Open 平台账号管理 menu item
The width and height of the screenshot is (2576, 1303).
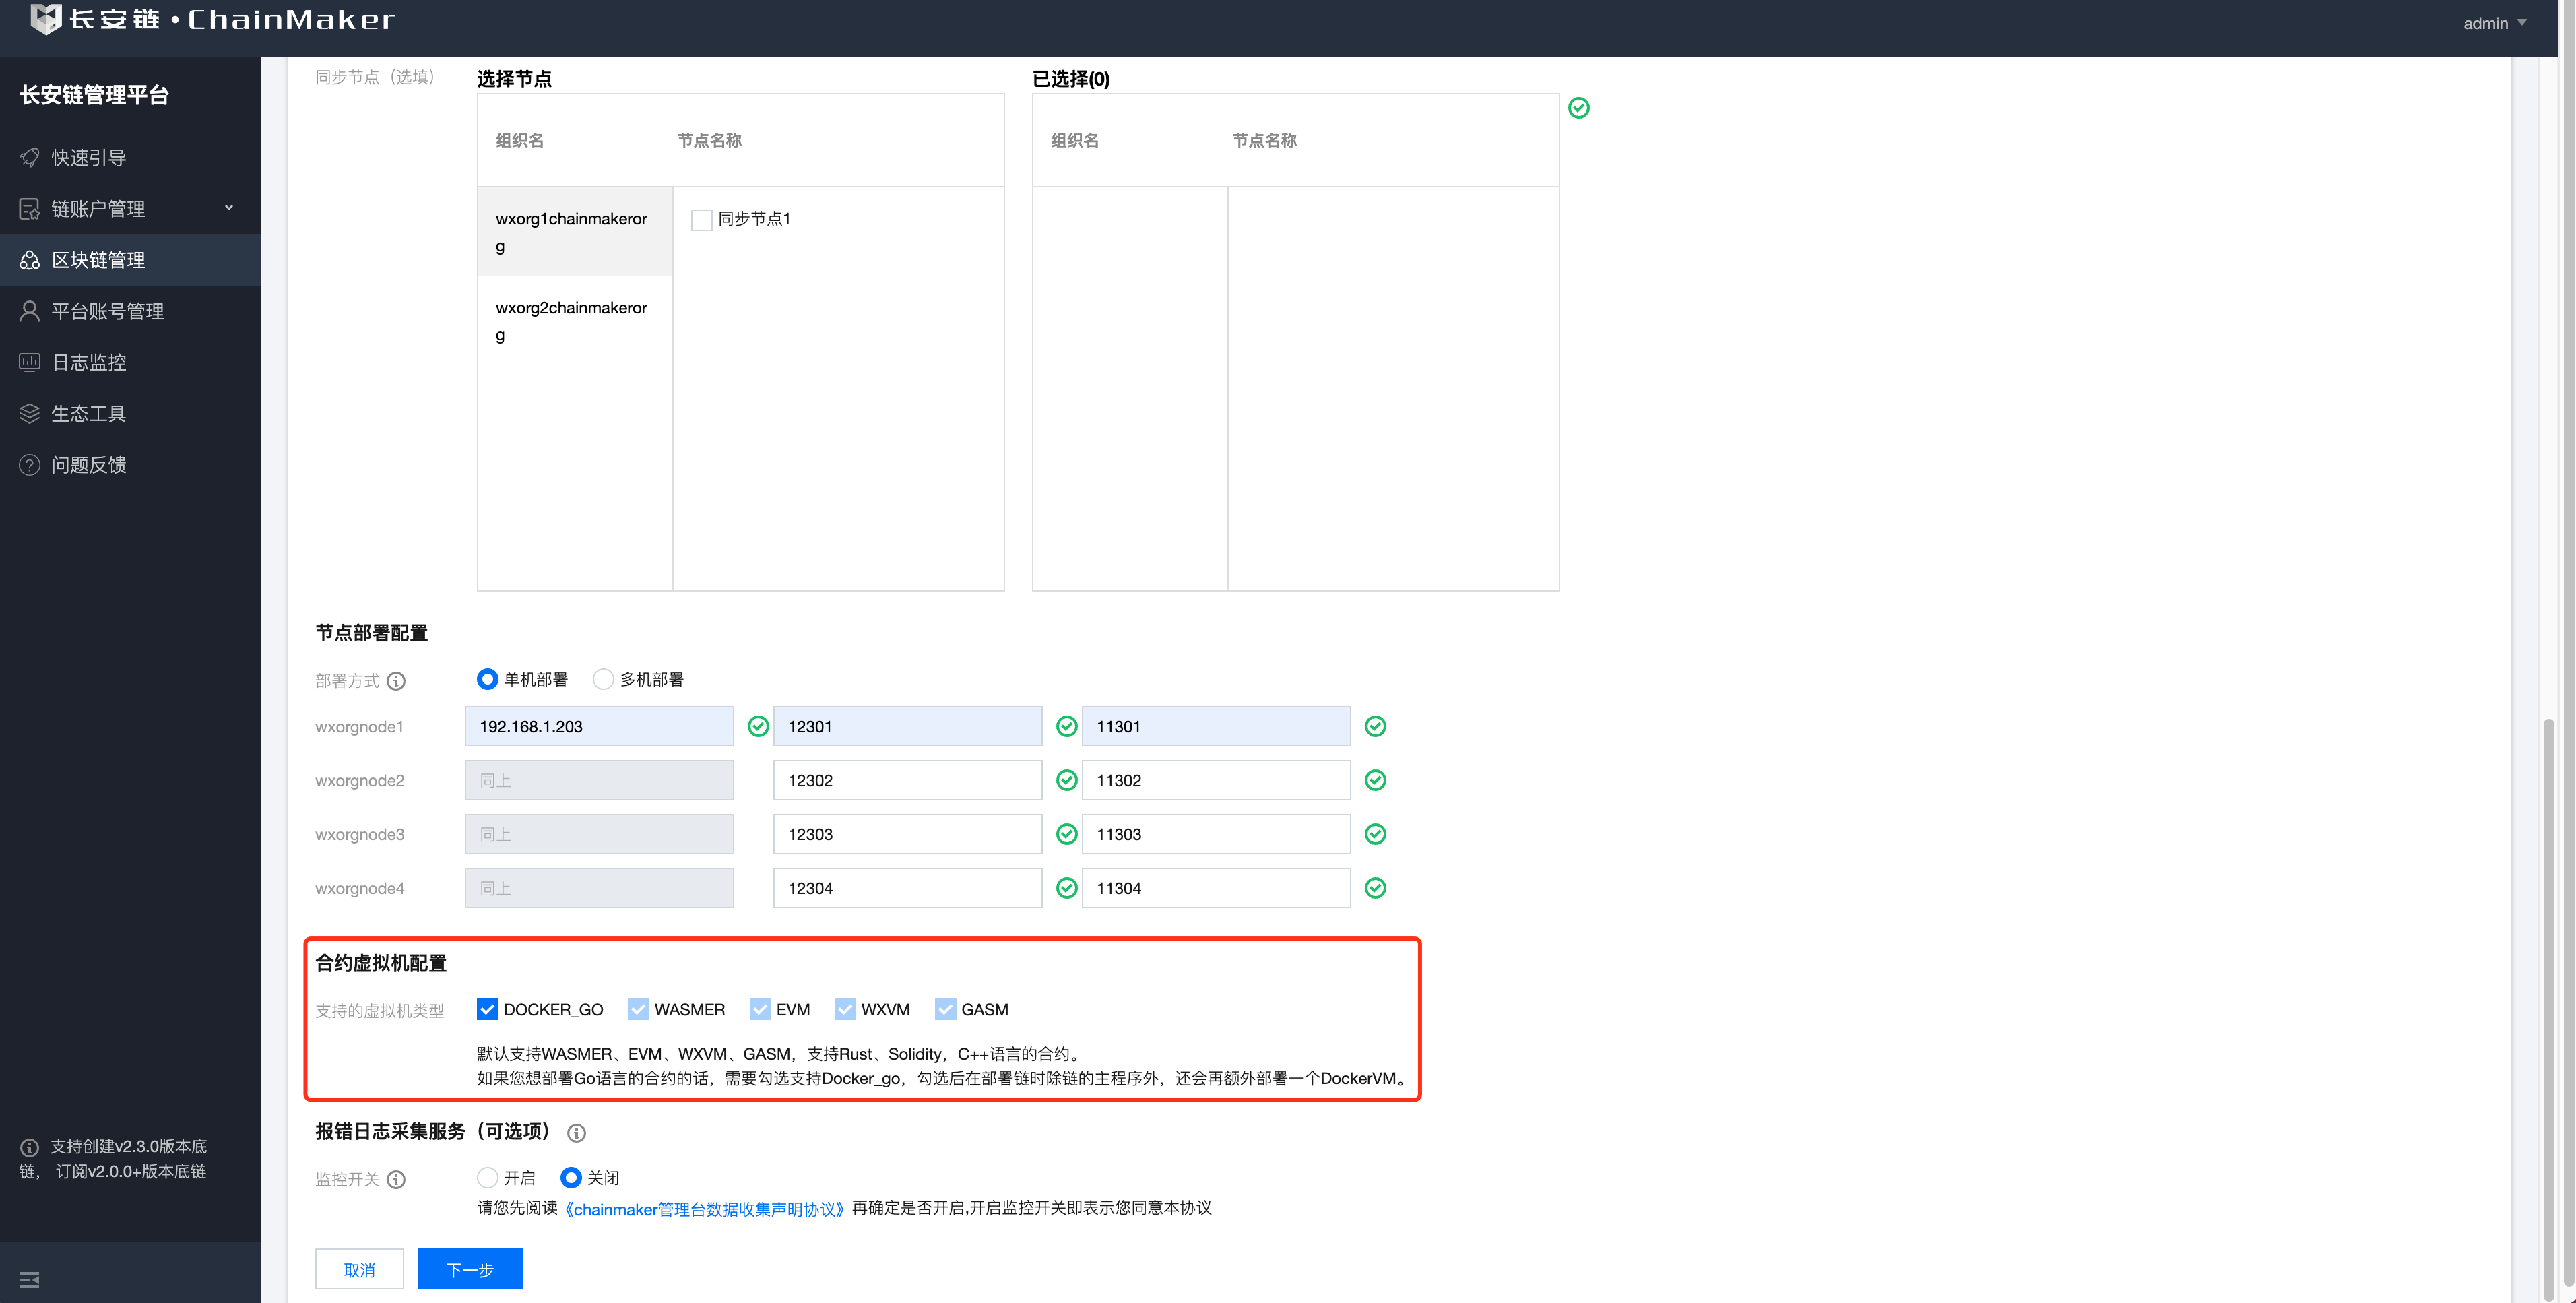tap(107, 311)
